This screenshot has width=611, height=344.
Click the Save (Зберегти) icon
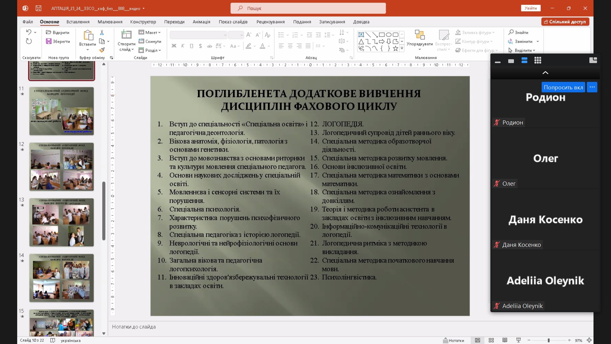click(49, 41)
